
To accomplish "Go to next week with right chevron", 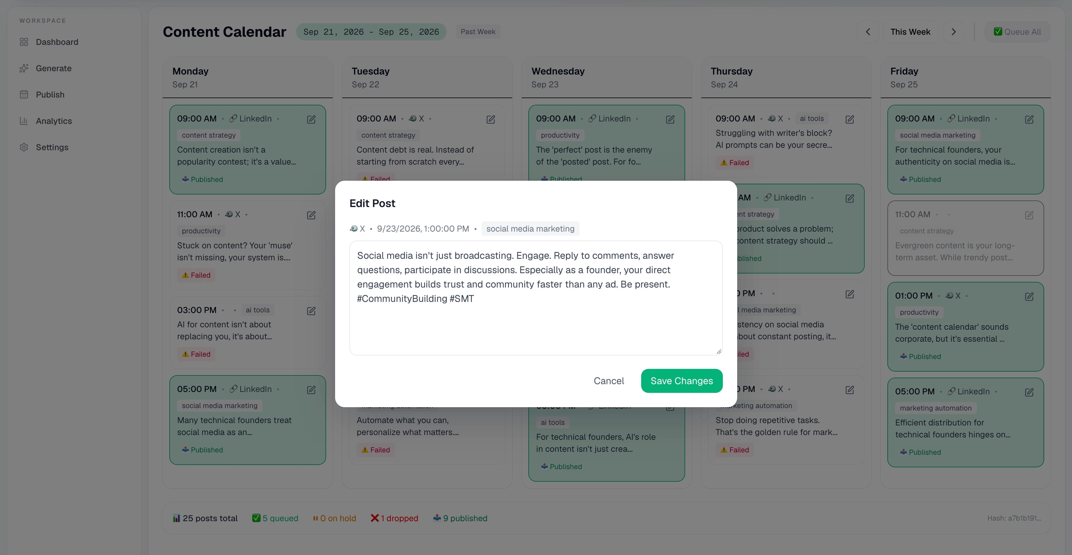I will tap(954, 32).
